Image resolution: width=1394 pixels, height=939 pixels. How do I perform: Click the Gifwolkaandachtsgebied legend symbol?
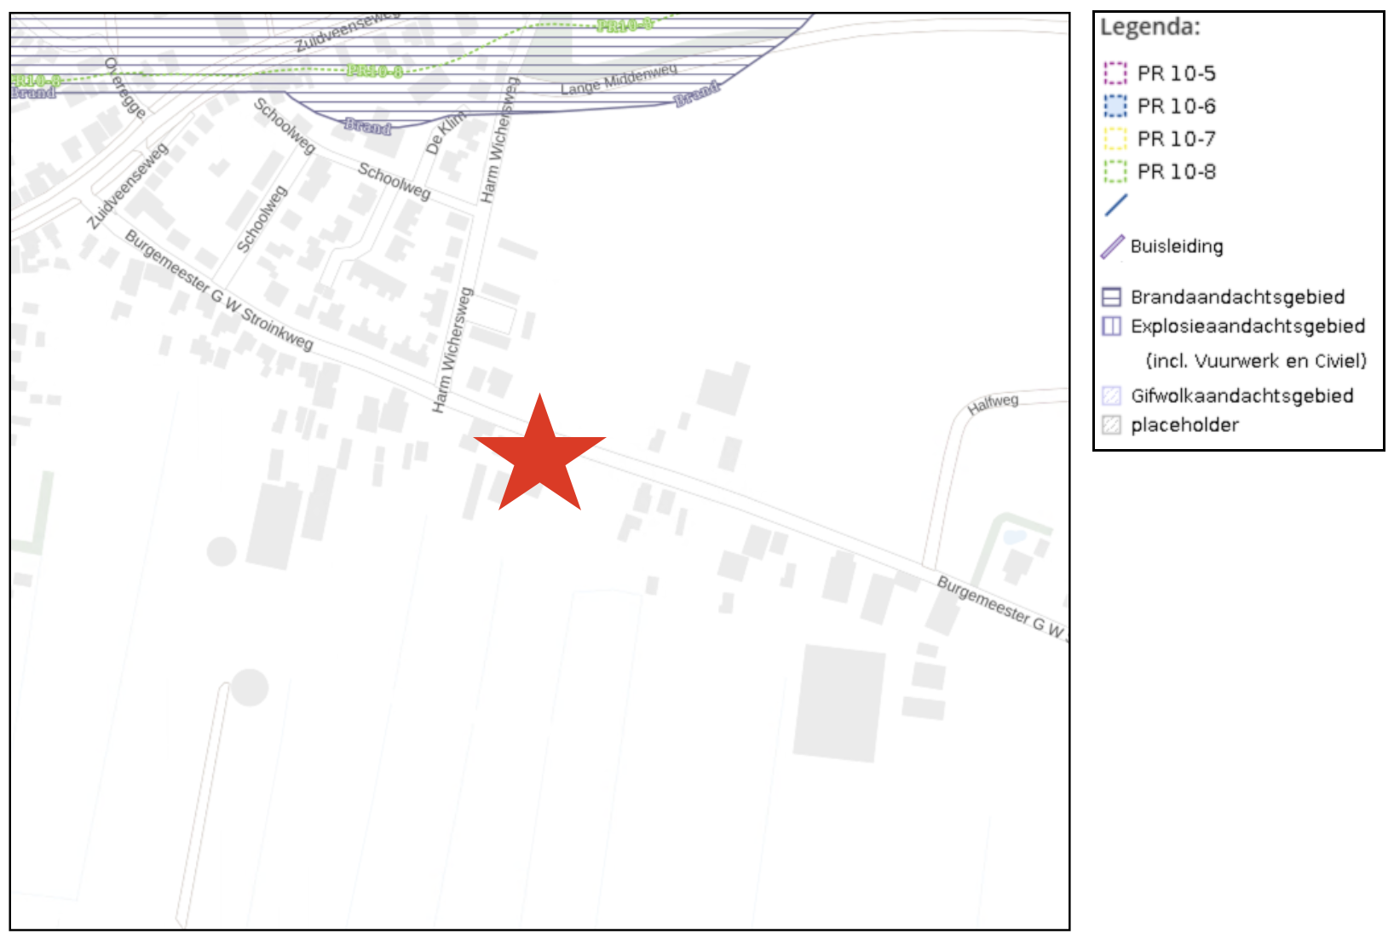[1111, 395]
